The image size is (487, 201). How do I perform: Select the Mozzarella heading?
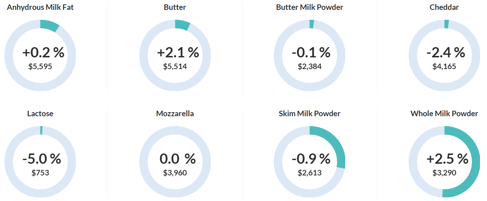point(175,114)
